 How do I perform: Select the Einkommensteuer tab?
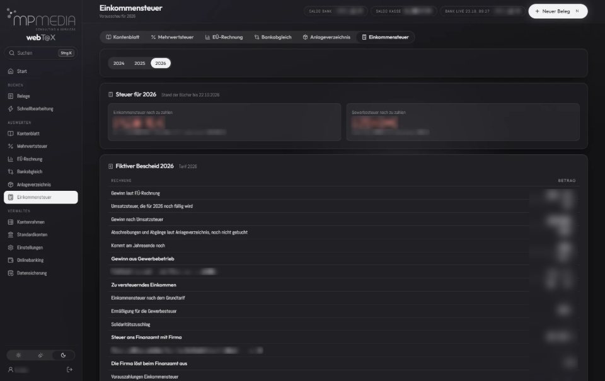click(385, 37)
